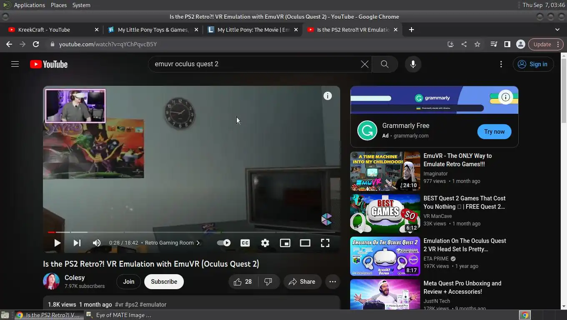Share the video
This screenshot has height=320, width=567.
(302, 282)
